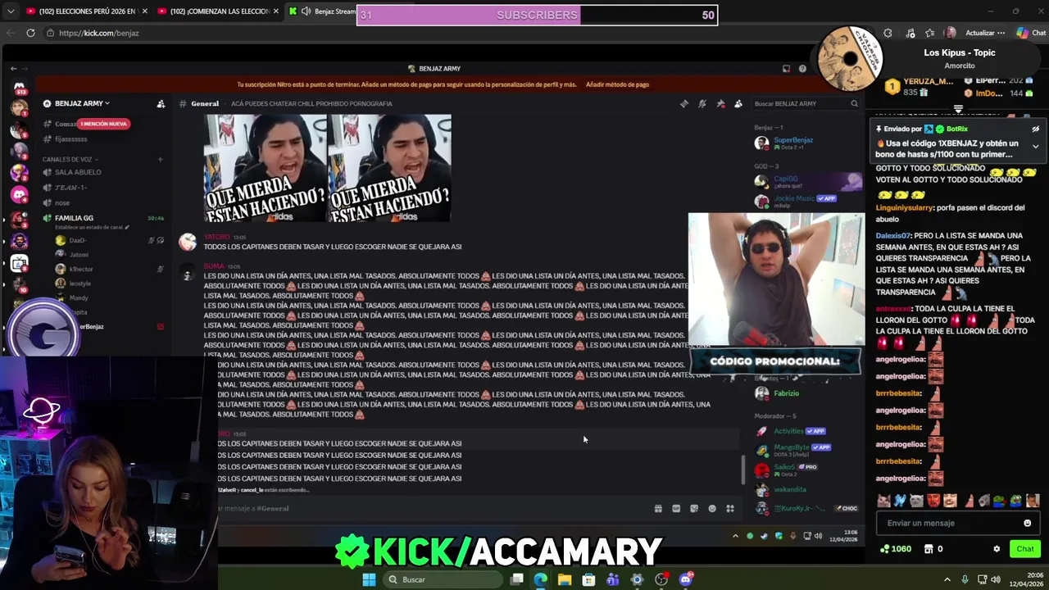Open pinned messages icon in Discord header
Screen dimensions: 1049x590
720,104
